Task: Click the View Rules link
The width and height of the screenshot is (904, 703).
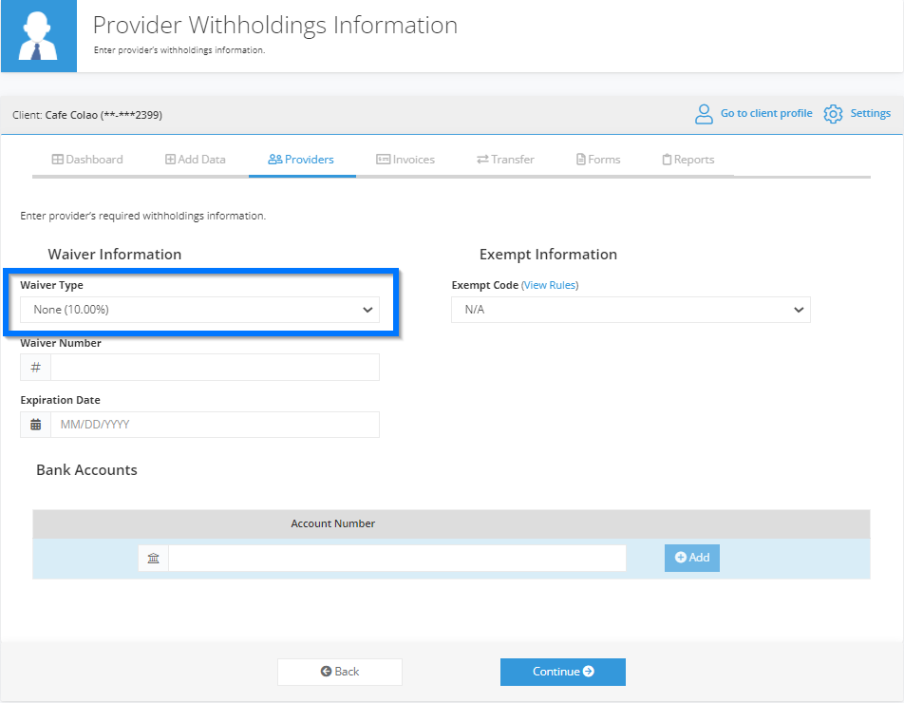Action: (x=550, y=285)
